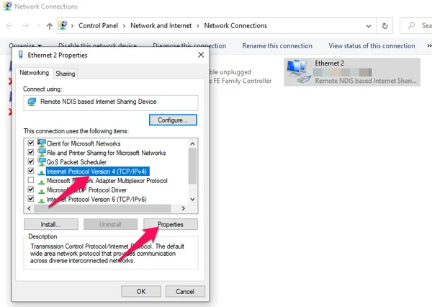The image size is (432, 307).
Task: Click Client for Microsoft Networks icon
Action: pos(42,143)
